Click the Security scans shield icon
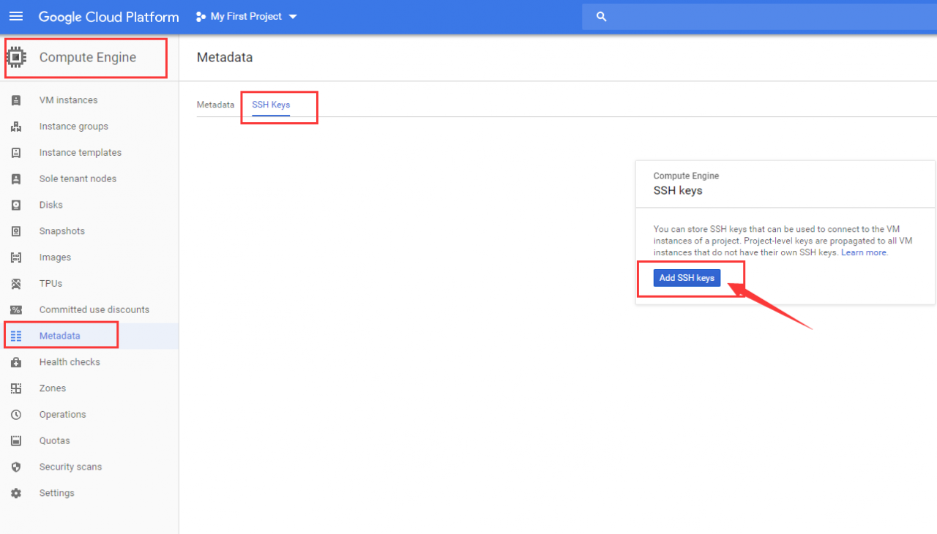This screenshot has width=937, height=534. pos(16,467)
